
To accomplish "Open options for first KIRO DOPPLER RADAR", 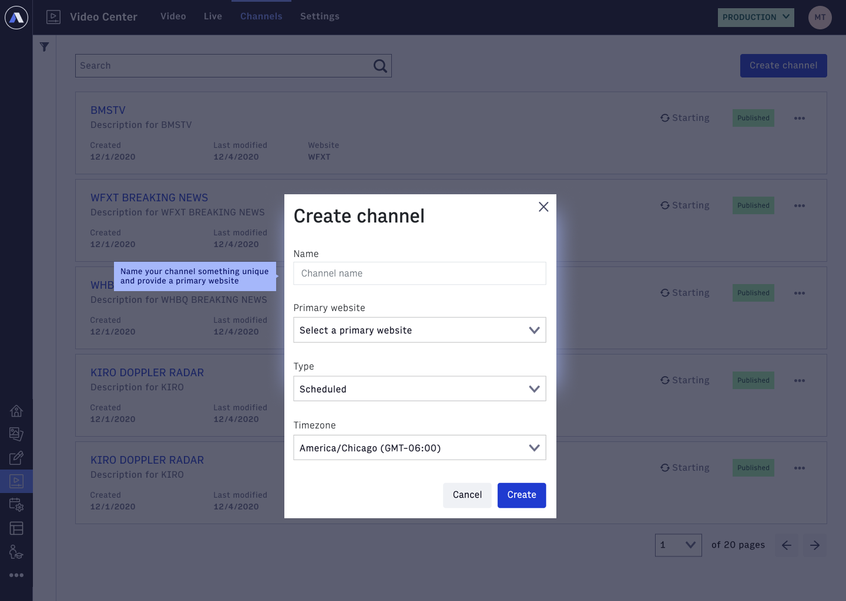I will click(x=800, y=380).
